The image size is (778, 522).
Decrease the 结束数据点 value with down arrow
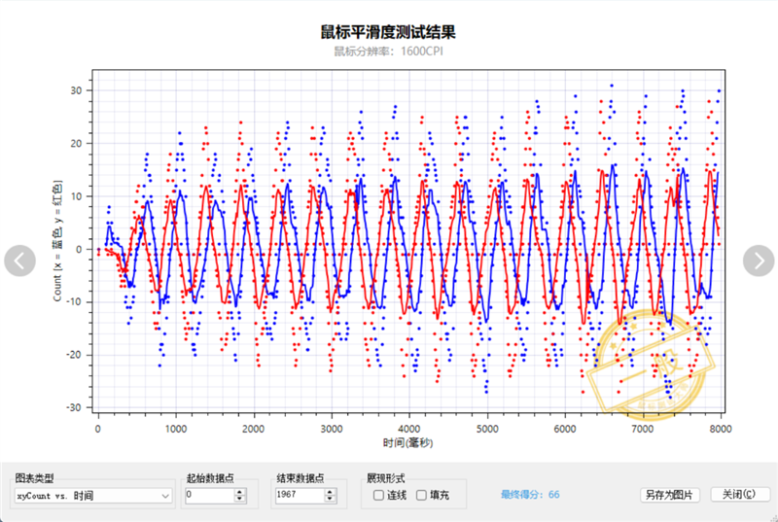pos(330,499)
